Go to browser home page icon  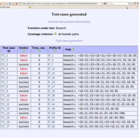(17, 4)
